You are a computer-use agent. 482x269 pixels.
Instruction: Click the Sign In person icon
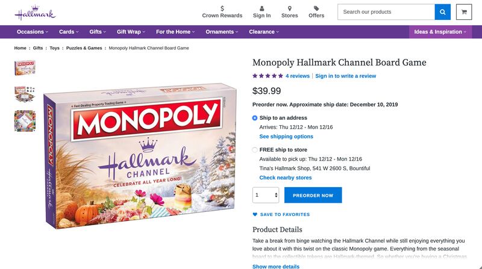pos(261,8)
